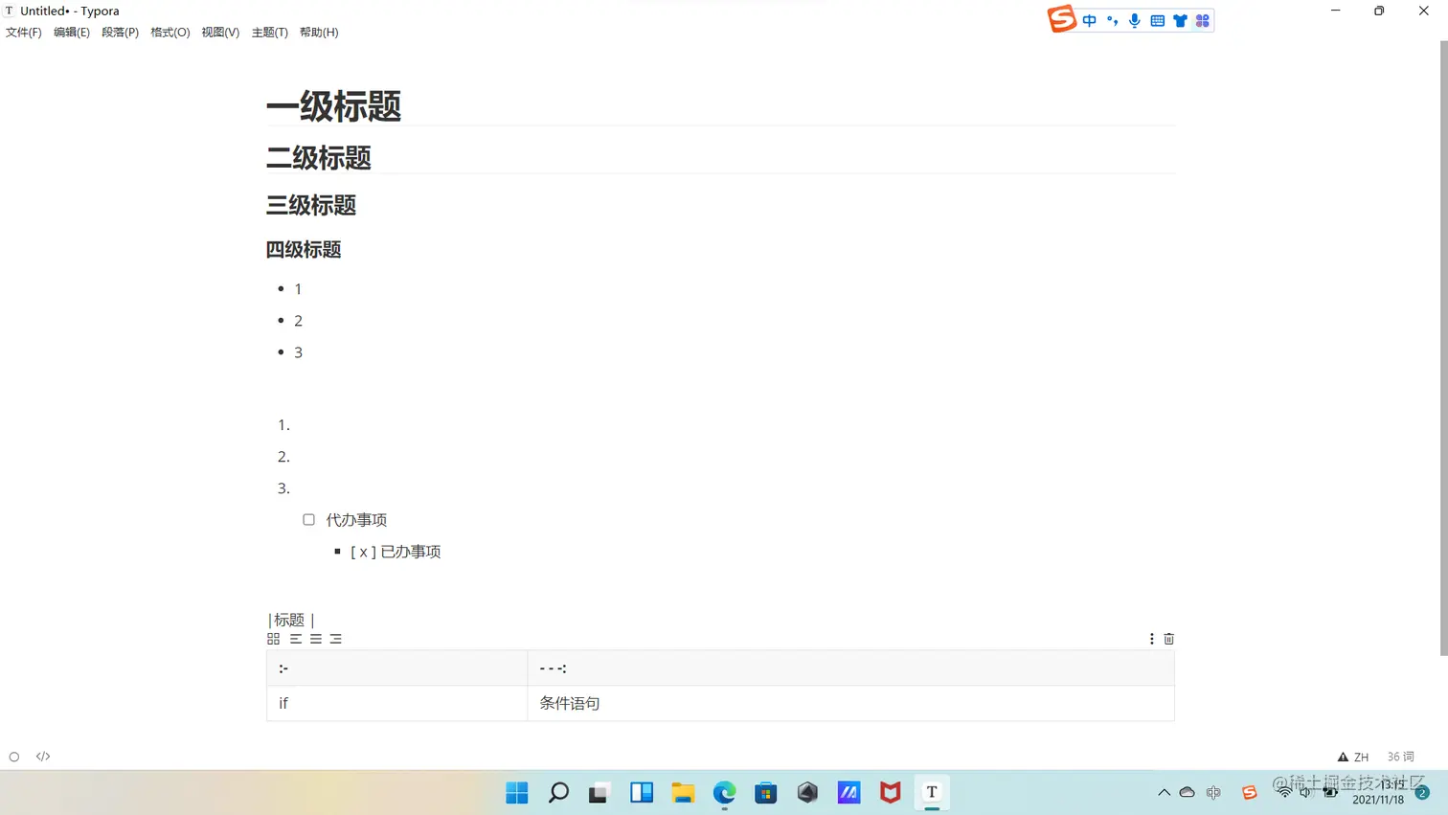
Task: Click the Sogou icon in system tray
Action: coord(1249,792)
